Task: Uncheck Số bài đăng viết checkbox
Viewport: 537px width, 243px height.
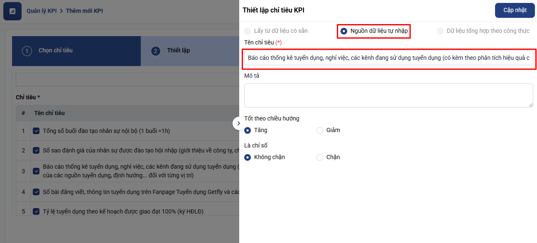Action: point(36,192)
